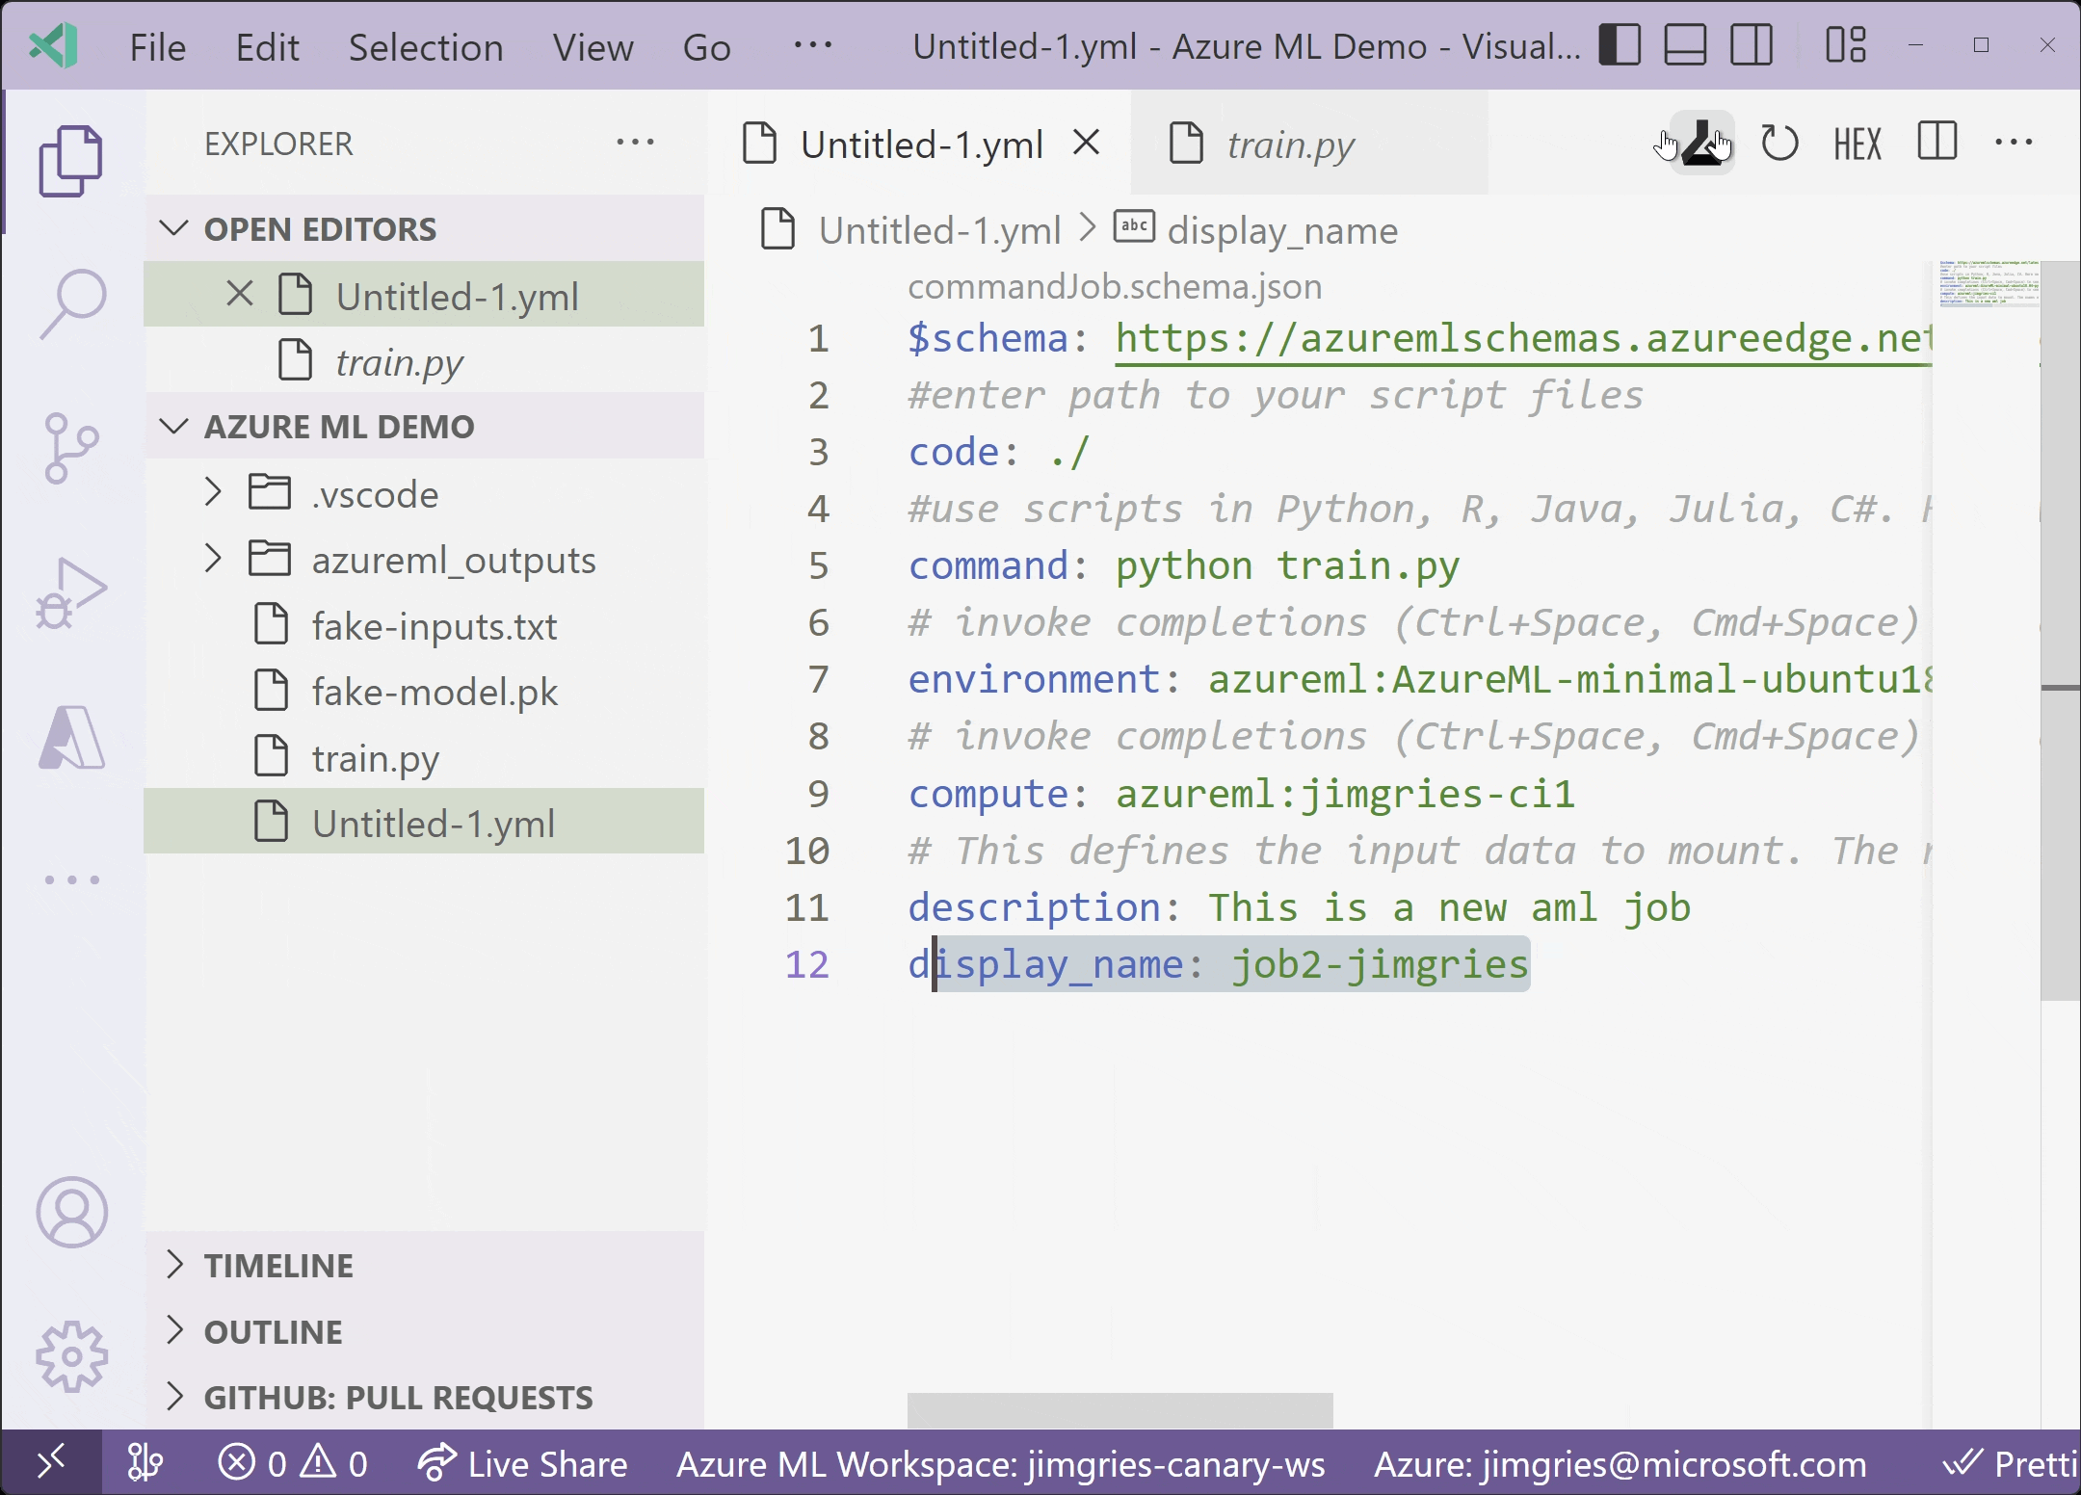
Task: Open the Search view in activity bar
Action: (72, 303)
